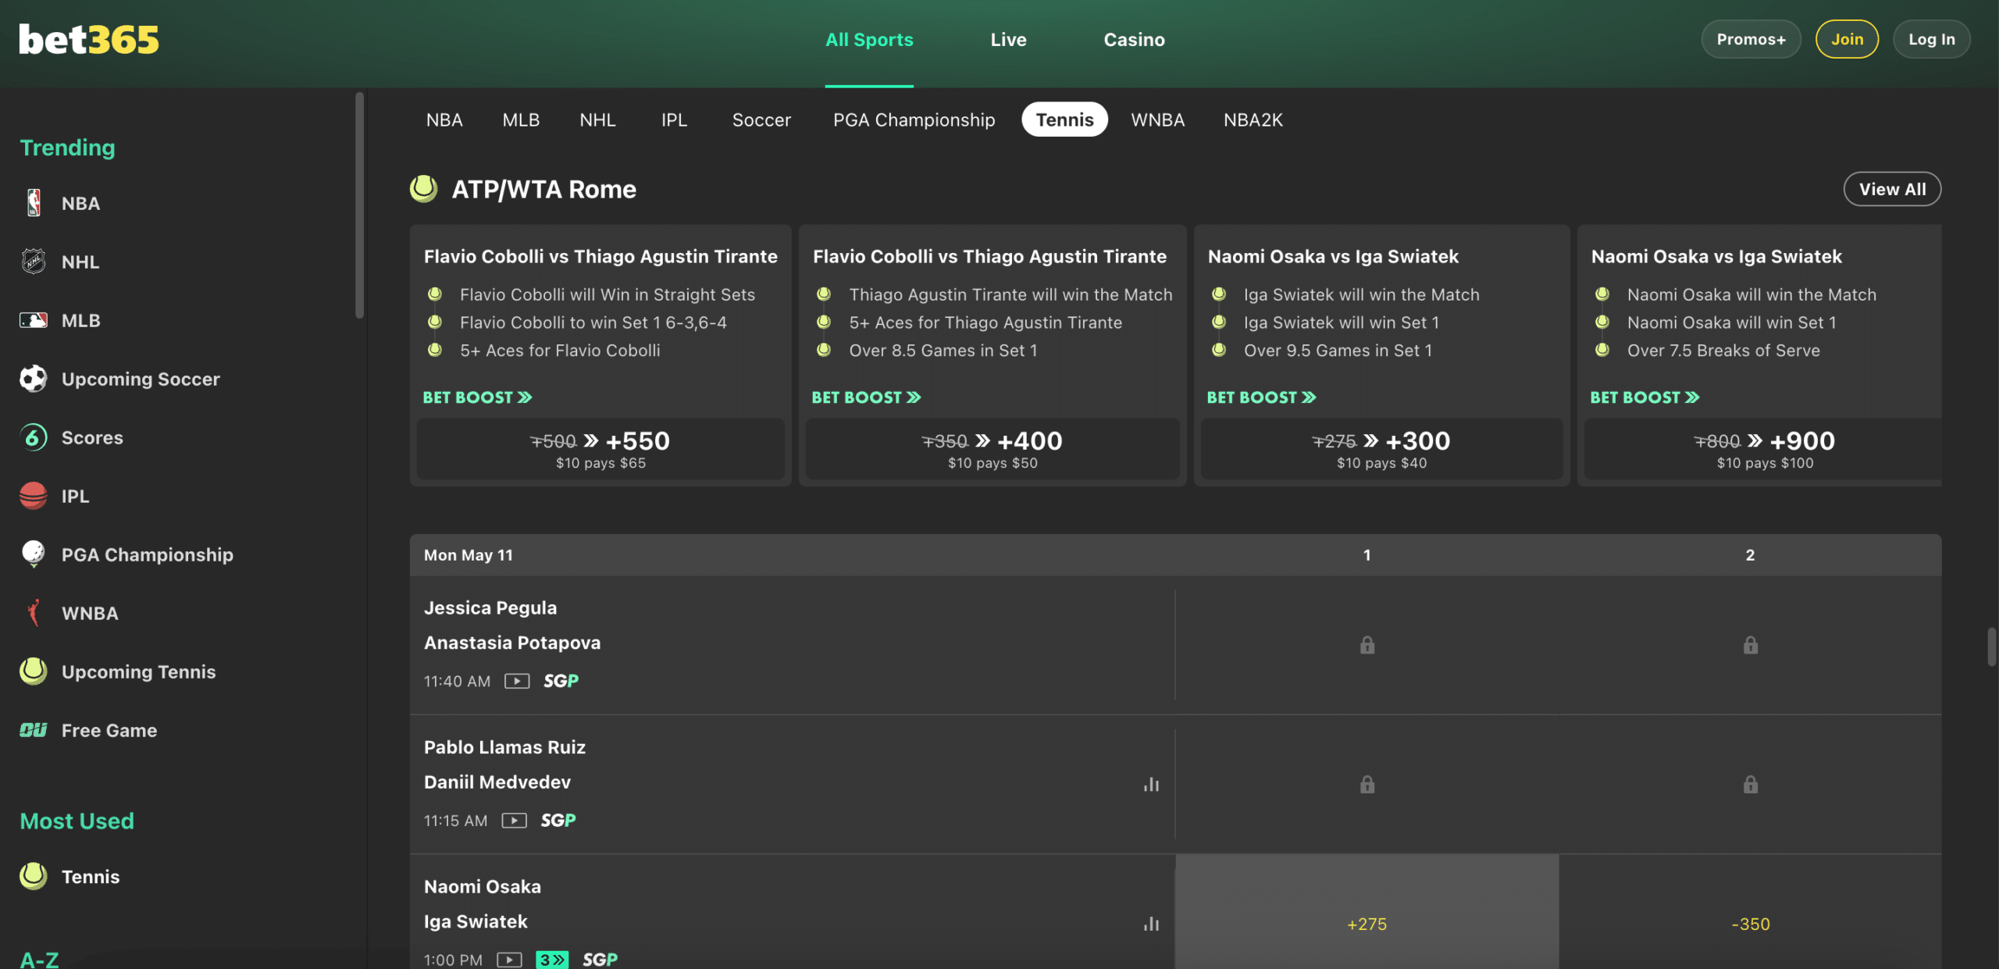Screen dimensions: 1999x969
Task: Click the Tennis ball icon under Most Used
Action: (x=34, y=876)
